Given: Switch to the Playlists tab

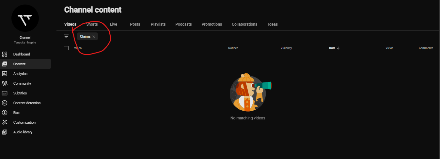Looking at the screenshot, I should click(158, 24).
